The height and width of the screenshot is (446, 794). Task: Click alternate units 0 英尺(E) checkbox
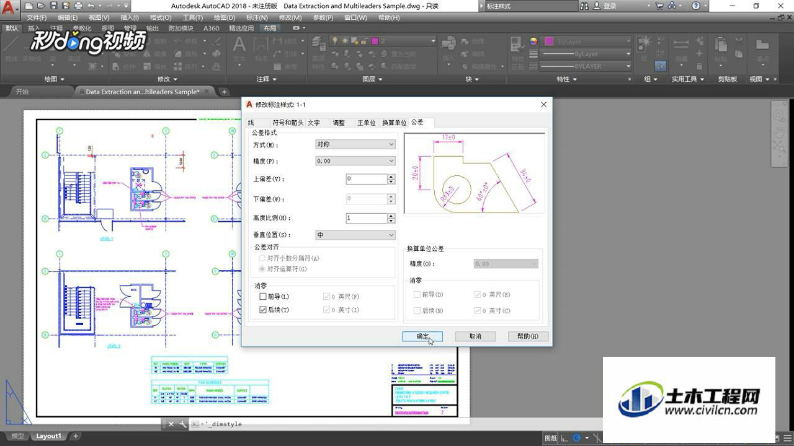[477, 294]
